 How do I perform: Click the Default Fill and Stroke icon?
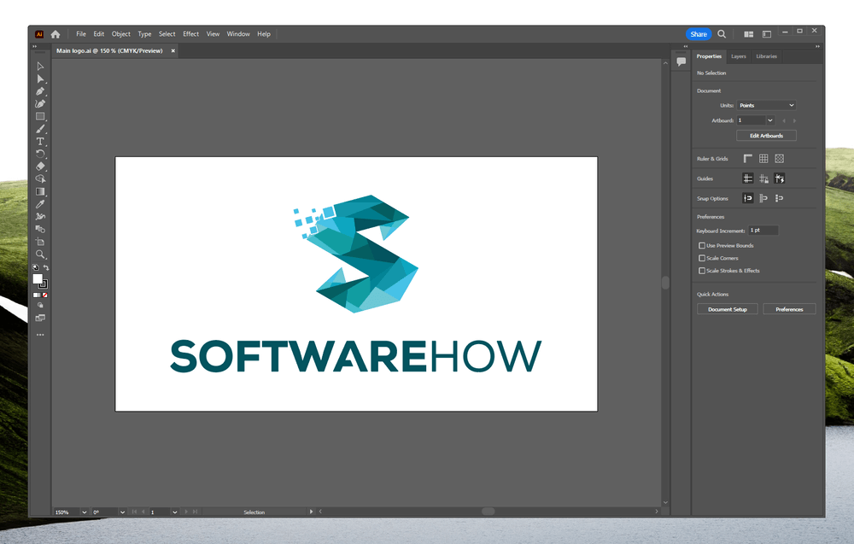(35, 267)
